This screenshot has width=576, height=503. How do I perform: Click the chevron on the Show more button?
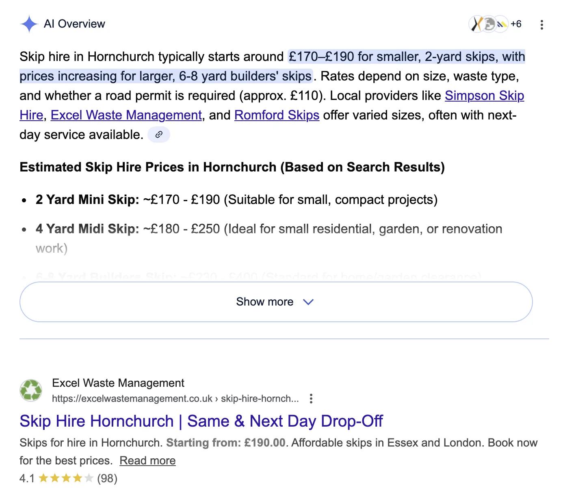(308, 302)
